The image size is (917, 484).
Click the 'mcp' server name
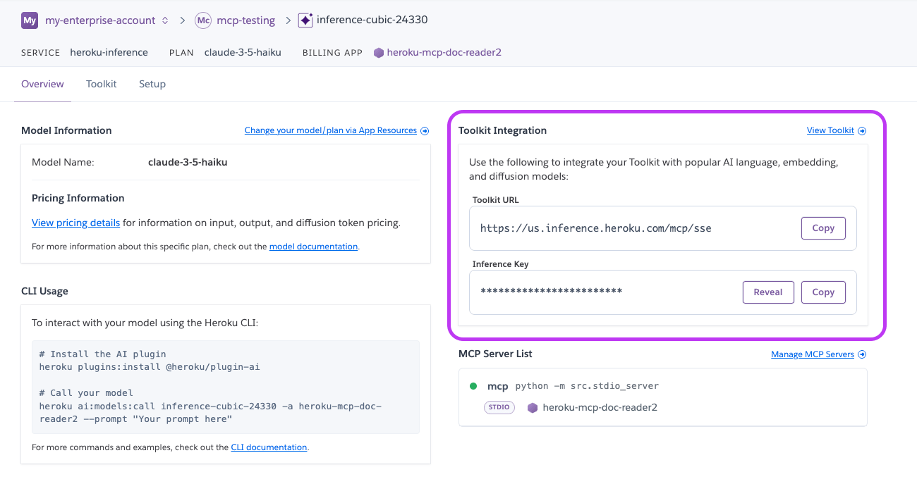pyautogui.click(x=498, y=386)
